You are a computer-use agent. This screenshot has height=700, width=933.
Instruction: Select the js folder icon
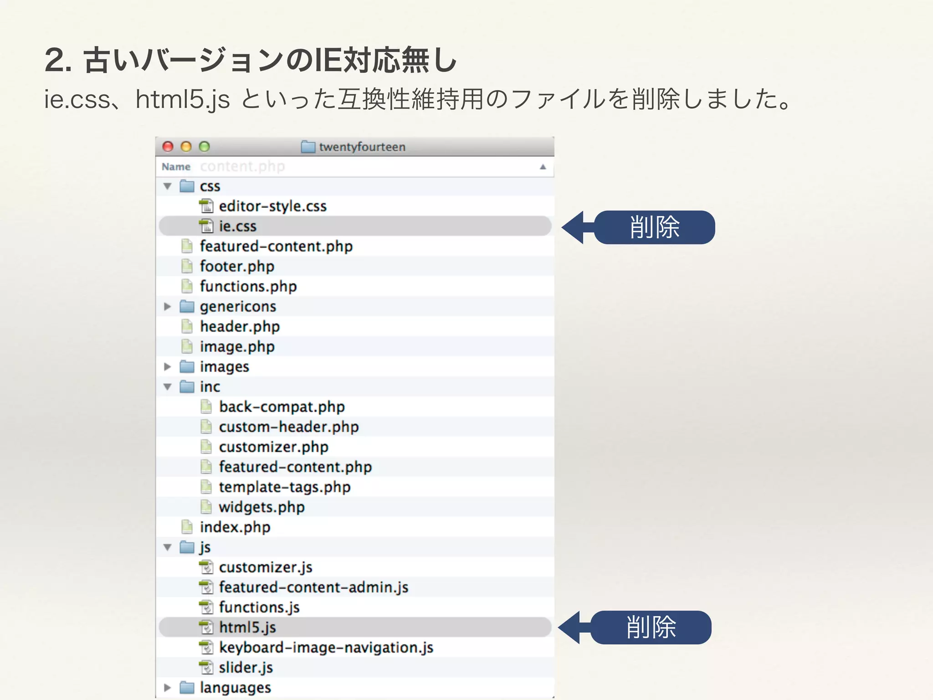click(187, 547)
